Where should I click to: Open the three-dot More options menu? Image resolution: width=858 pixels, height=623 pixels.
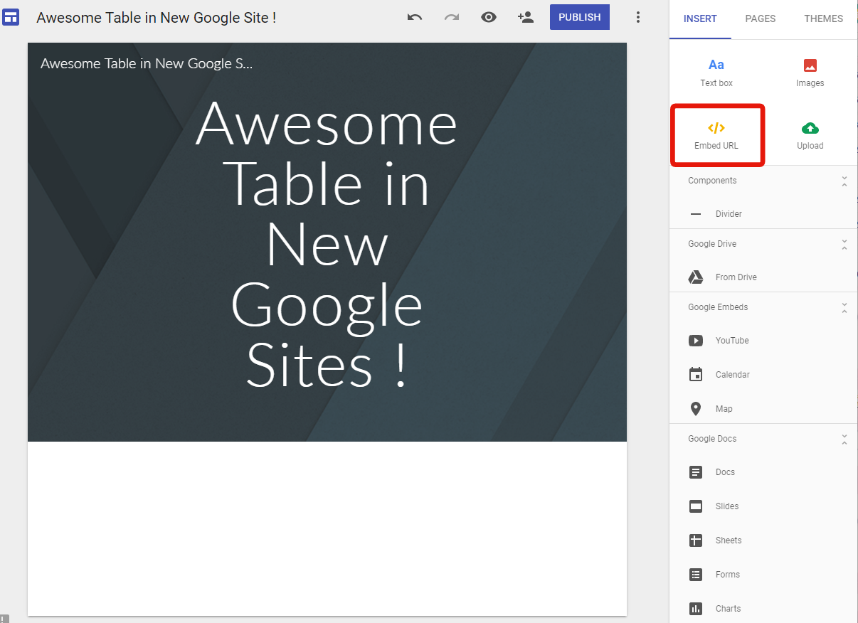638,17
